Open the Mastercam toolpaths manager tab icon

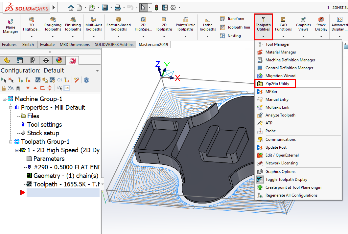[72, 60]
